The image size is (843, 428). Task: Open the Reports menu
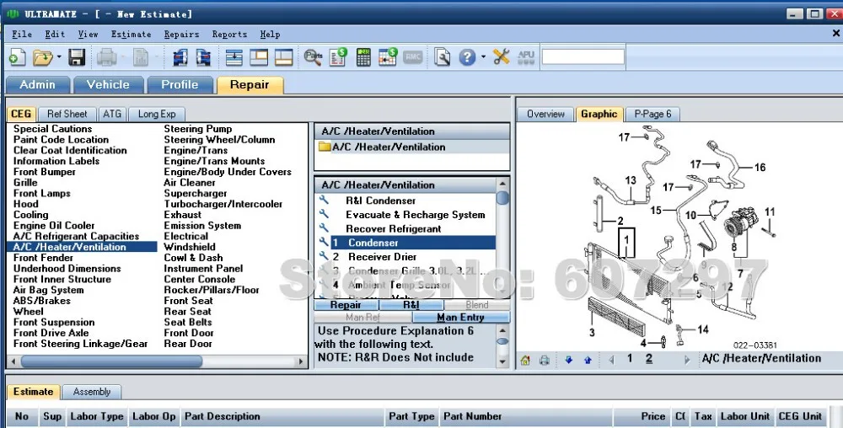pos(229,35)
